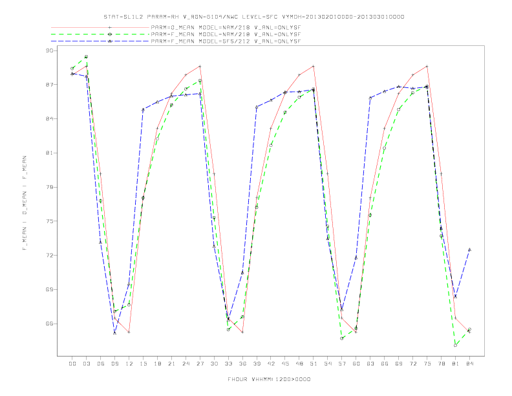The width and height of the screenshot is (512, 396).
Task: Click forecast hour 81 on the x-axis
Action: [456, 364]
